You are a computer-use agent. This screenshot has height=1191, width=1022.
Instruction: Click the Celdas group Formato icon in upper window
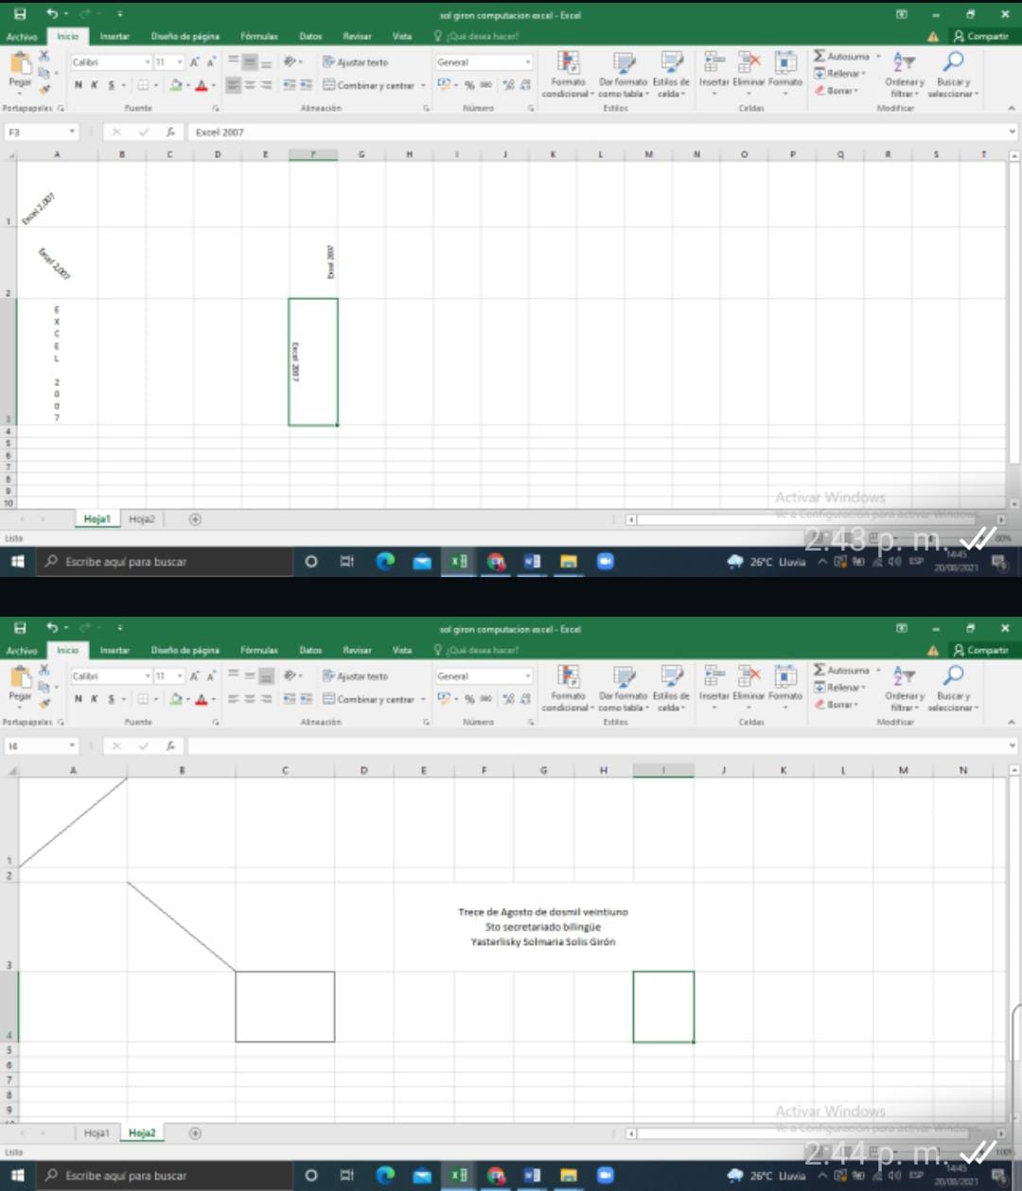tap(785, 63)
